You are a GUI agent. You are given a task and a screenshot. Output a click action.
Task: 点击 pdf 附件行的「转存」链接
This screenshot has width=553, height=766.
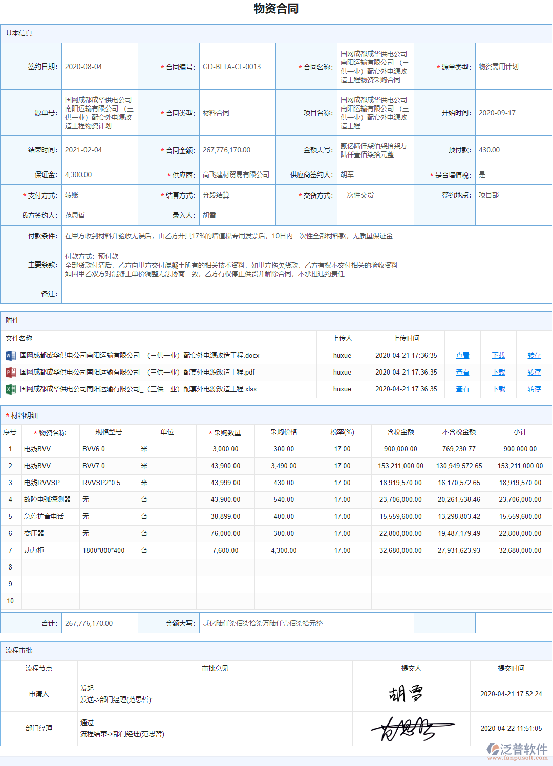point(534,372)
